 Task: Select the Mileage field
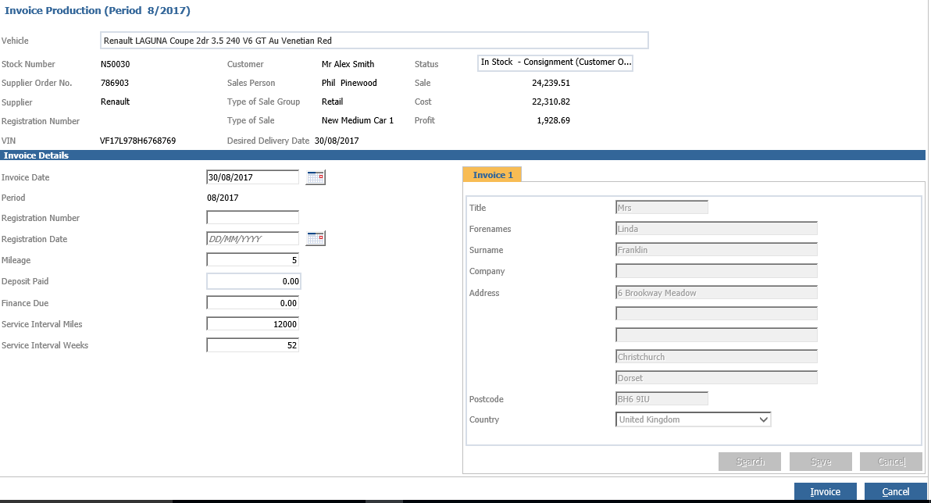point(253,260)
